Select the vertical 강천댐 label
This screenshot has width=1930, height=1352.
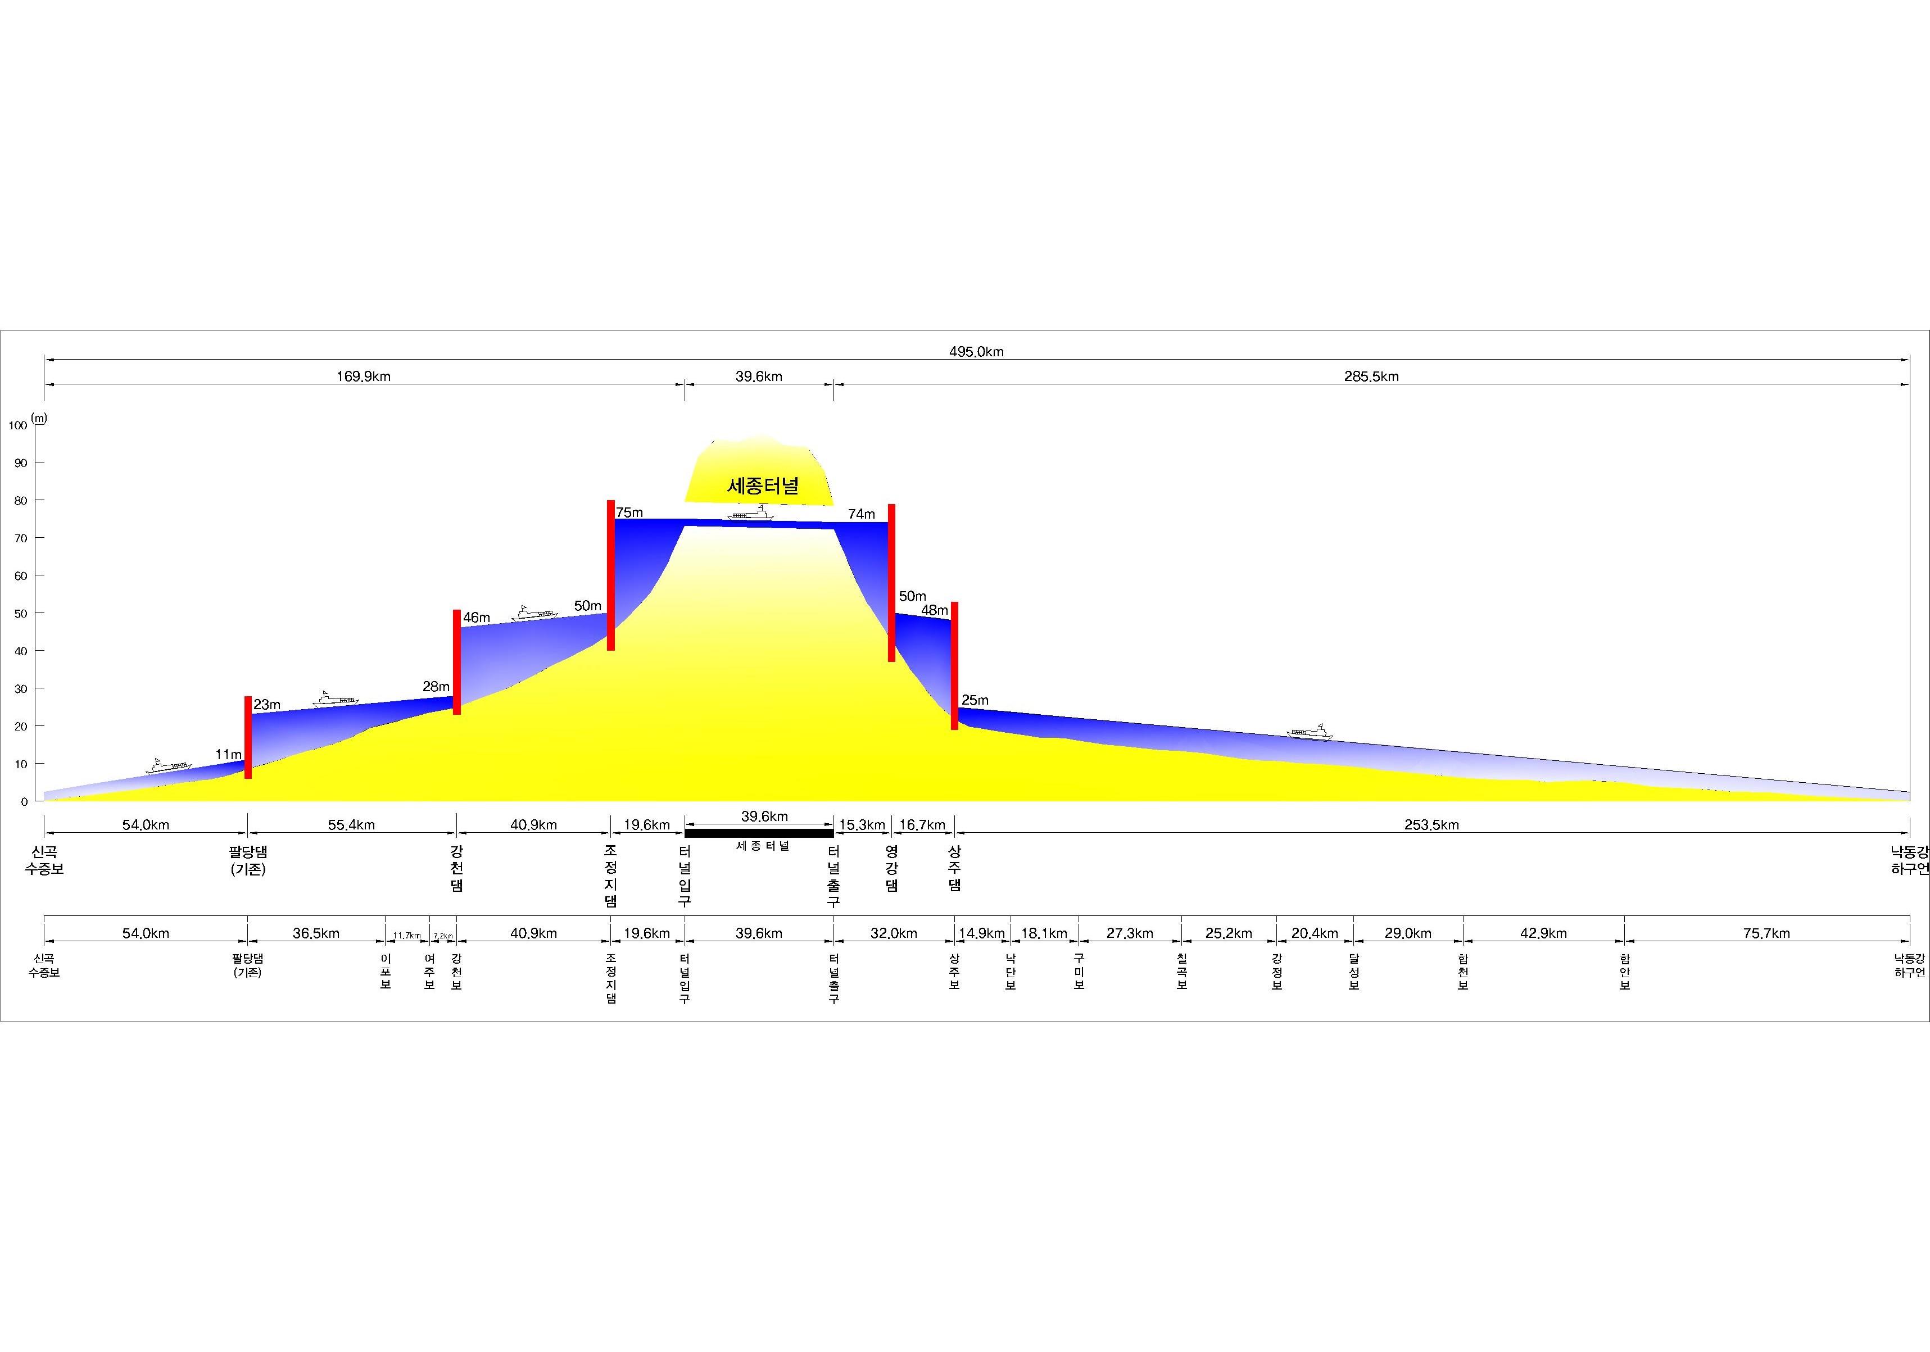(456, 868)
